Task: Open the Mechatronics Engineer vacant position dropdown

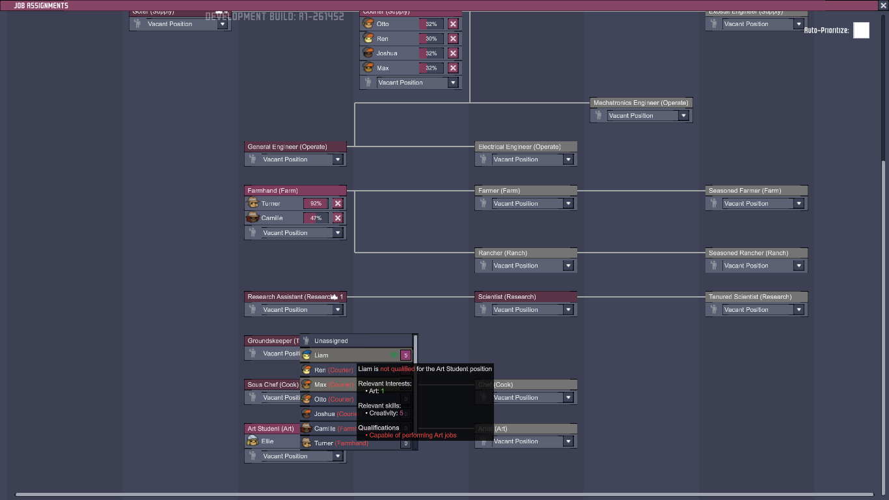Action: [683, 116]
